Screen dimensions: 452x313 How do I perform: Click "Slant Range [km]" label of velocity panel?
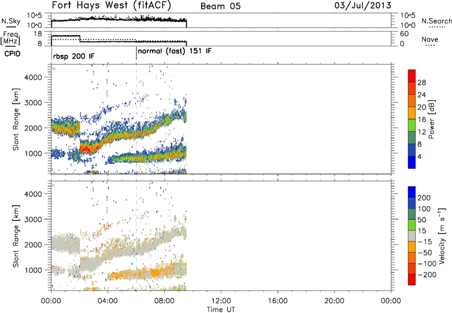(x=15, y=236)
